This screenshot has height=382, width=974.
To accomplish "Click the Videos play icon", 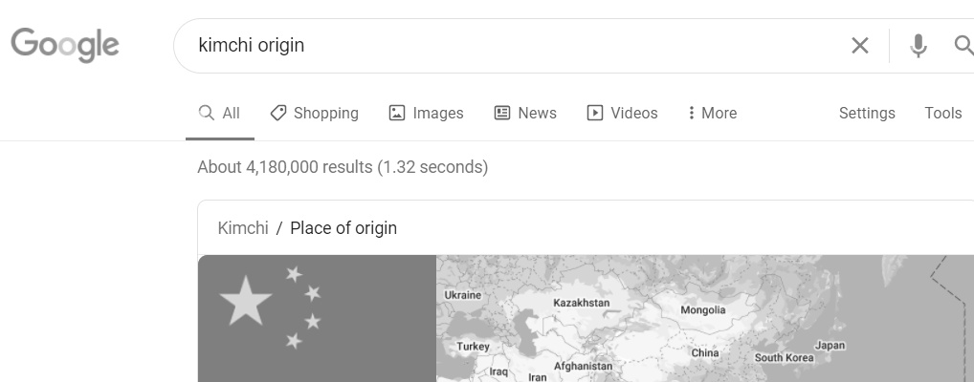I will 595,113.
